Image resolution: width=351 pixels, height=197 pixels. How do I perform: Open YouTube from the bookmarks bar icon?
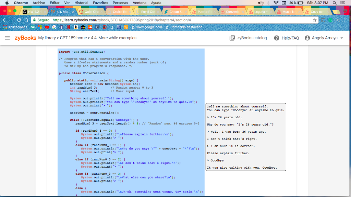pyautogui.click(x=47, y=28)
